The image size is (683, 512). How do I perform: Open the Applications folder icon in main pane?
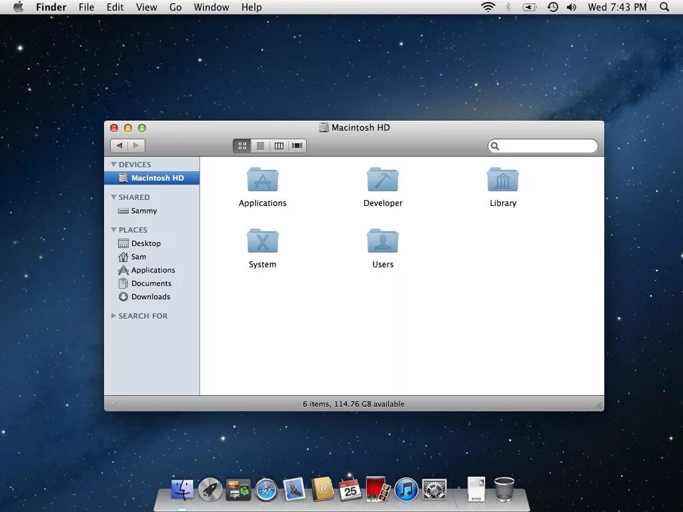click(x=263, y=179)
